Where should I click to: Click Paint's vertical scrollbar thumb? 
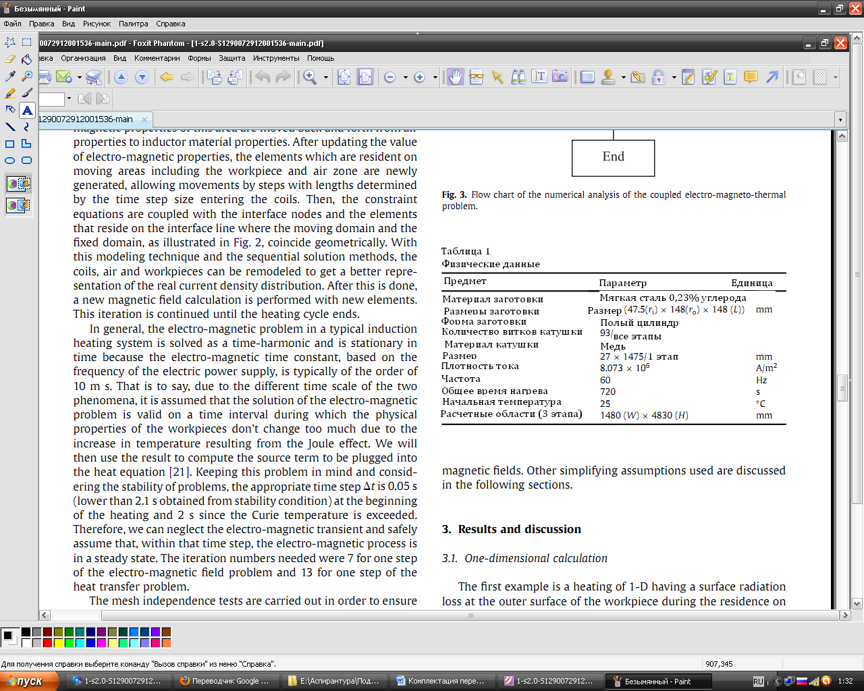click(858, 275)
